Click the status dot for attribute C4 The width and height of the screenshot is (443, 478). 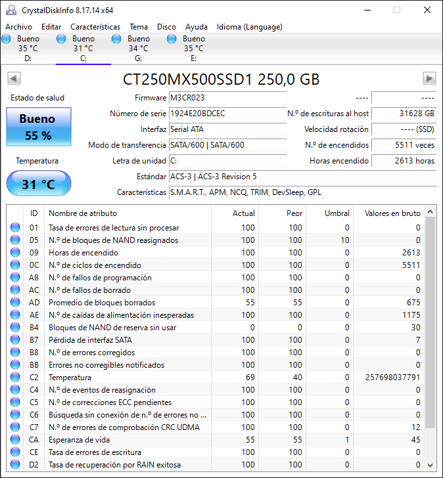tap(15, 390)
